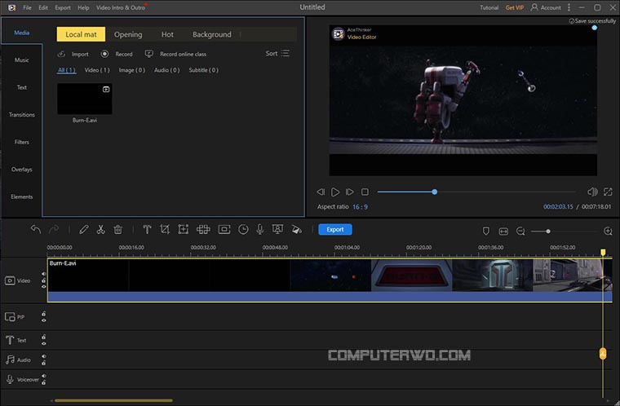620x406 pixels.
Task: Click the Record button
Action: [x=117, y=54]
